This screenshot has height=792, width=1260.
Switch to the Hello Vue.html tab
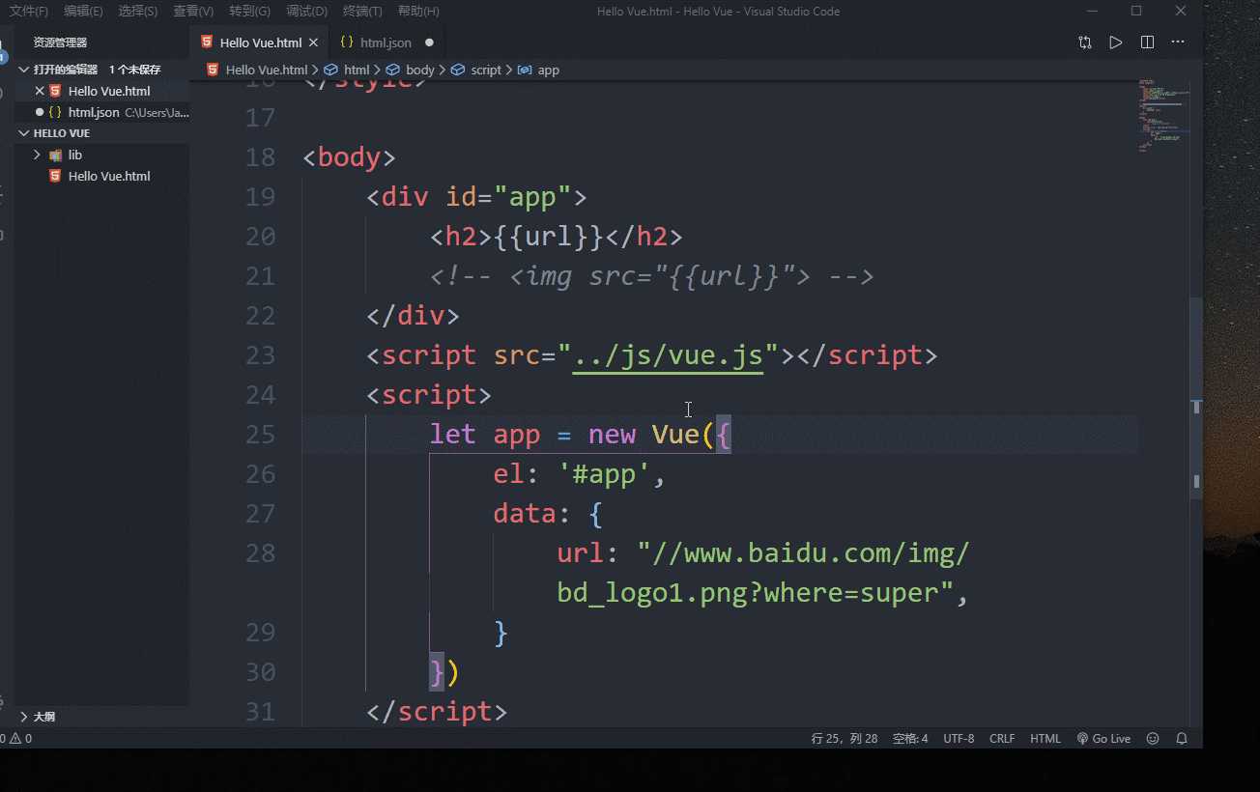pos(259,42)
